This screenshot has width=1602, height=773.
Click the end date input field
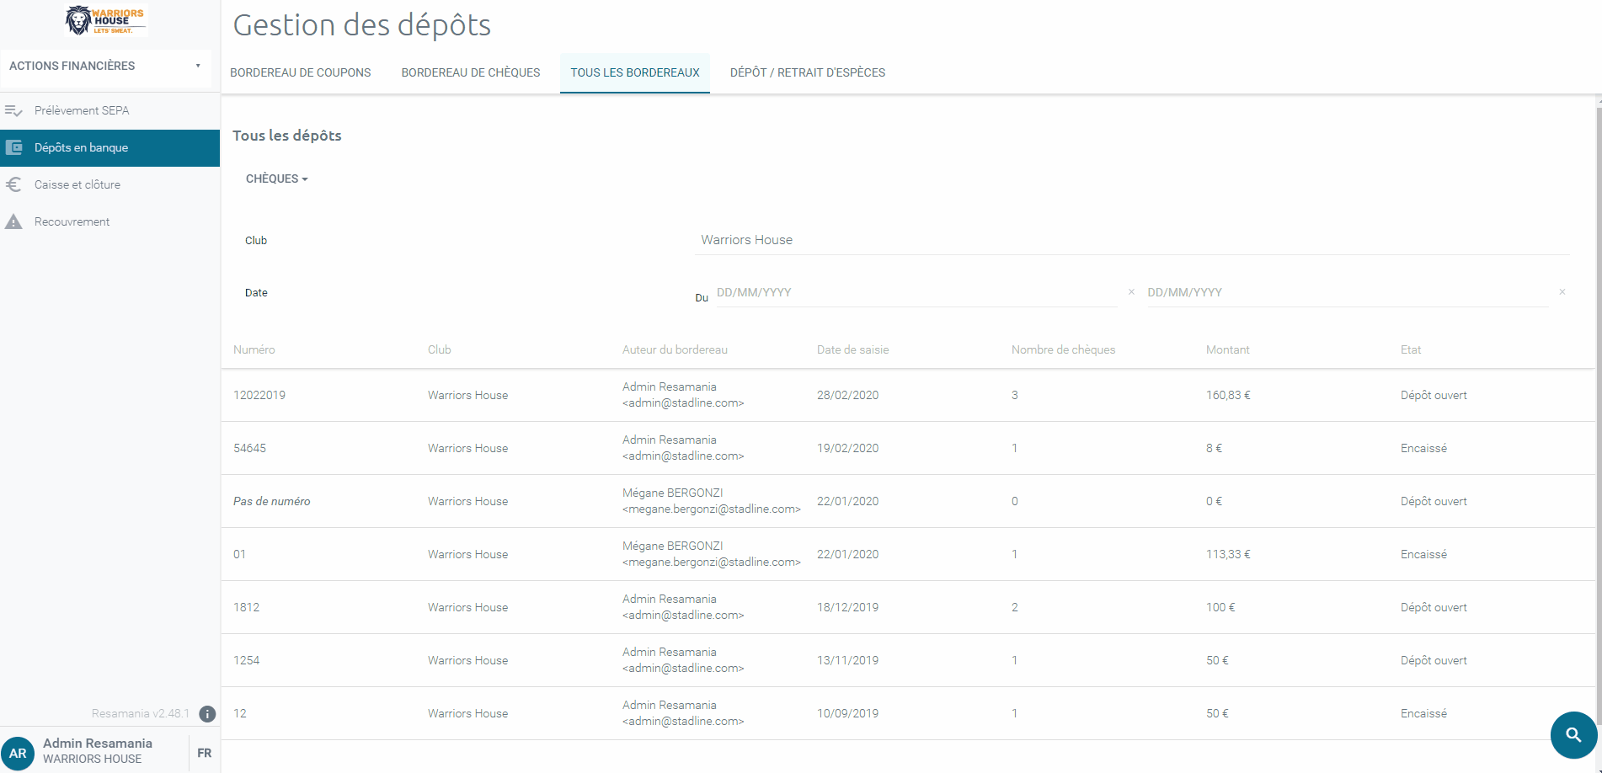tap(1348, 292)
